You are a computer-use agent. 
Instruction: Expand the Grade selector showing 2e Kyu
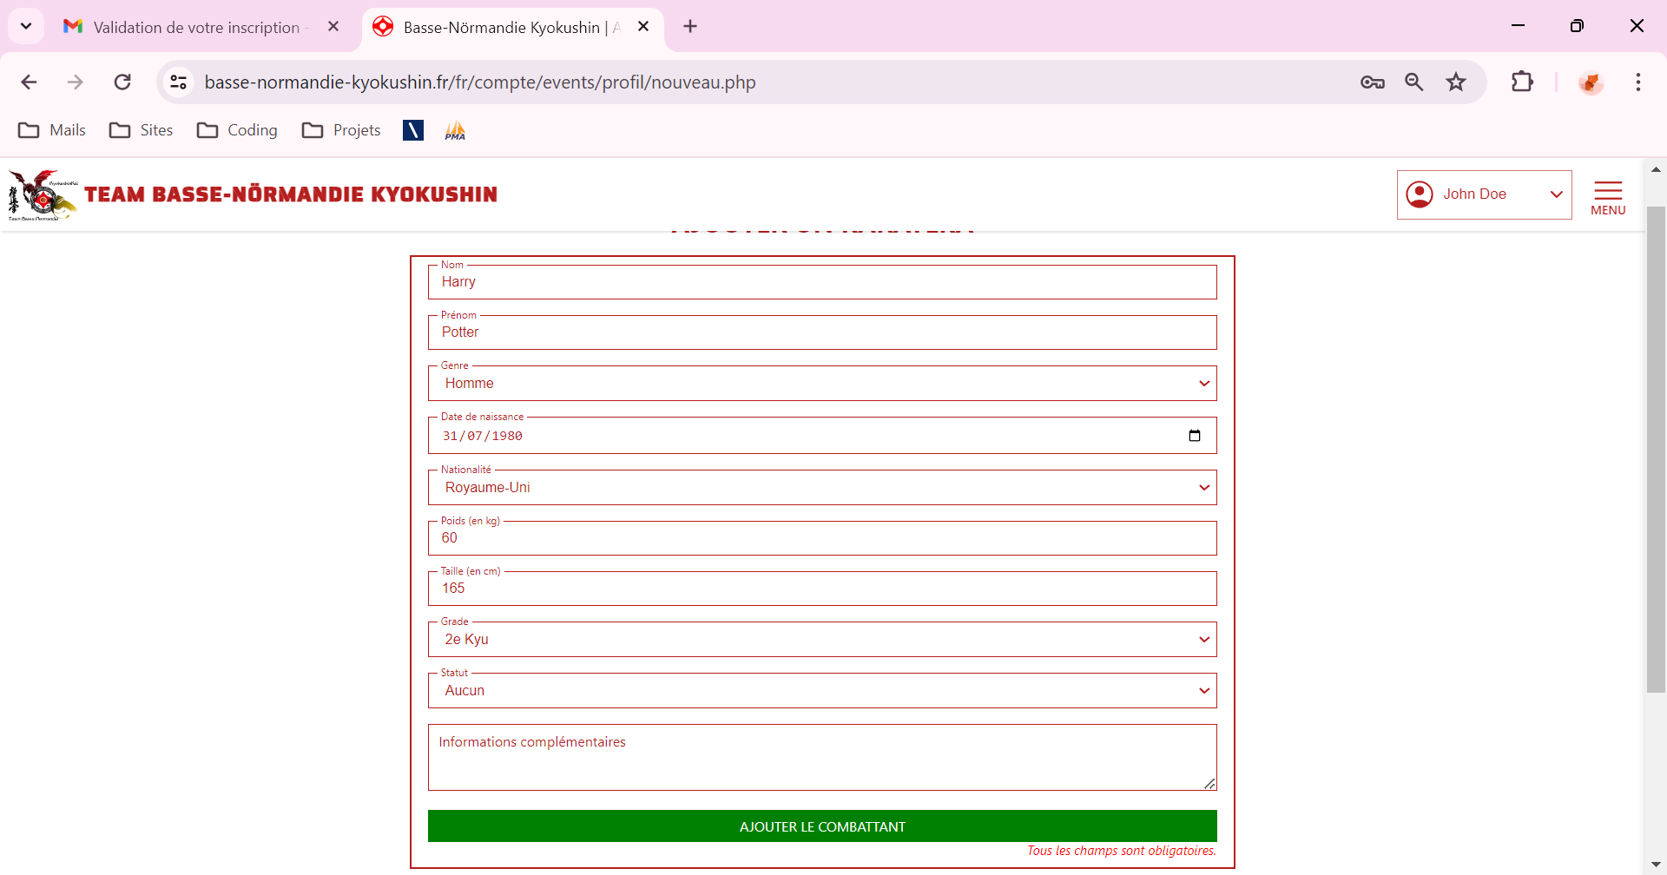(x=821, y=640)
